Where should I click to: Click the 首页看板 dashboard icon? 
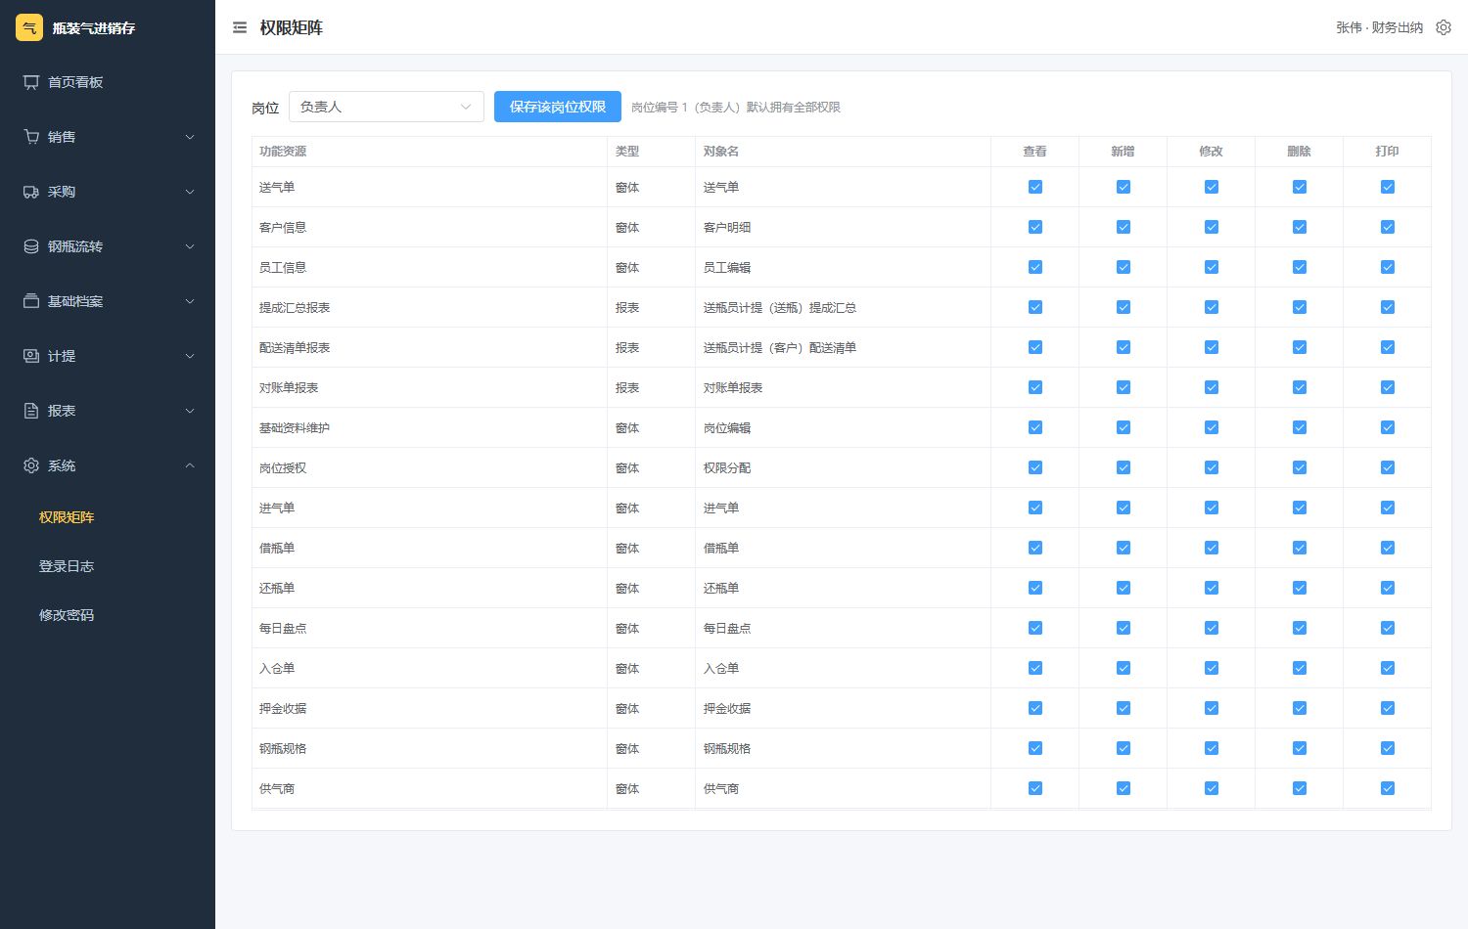pyautogui.click(x=31, y=82)
